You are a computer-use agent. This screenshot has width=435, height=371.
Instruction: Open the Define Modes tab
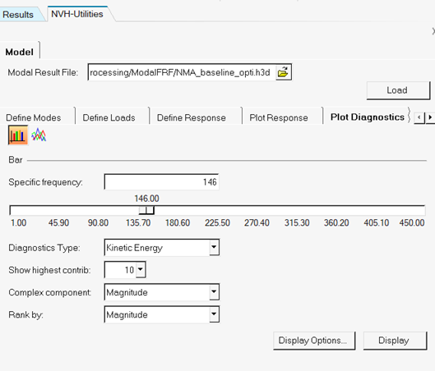click(x=34, y=117)
